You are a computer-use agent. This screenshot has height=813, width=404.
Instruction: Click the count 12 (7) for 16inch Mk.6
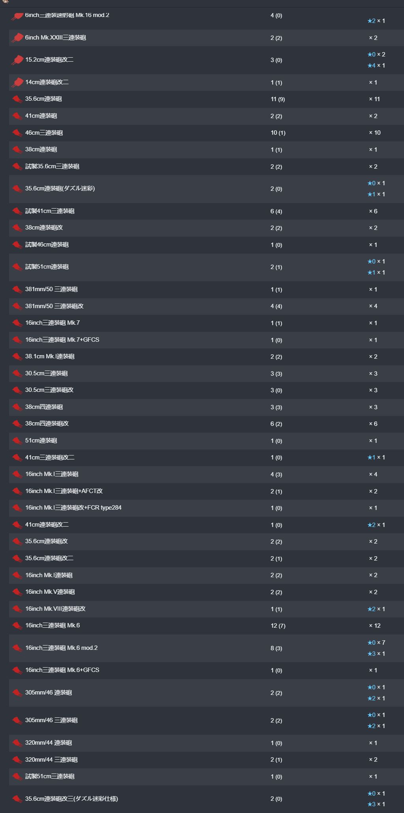[x=278, y=626]
